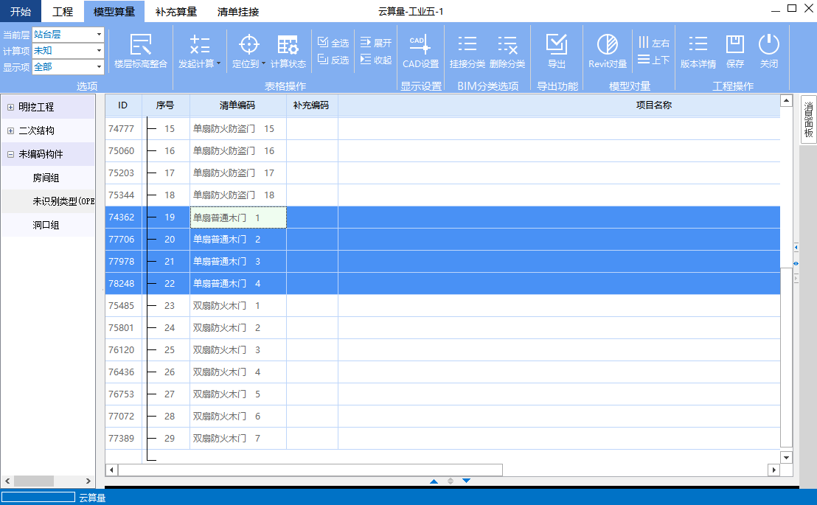Viewport: 817px width, 505px height.
Task: Click the 发起计算 icon
Action: (x=199, y=46)
